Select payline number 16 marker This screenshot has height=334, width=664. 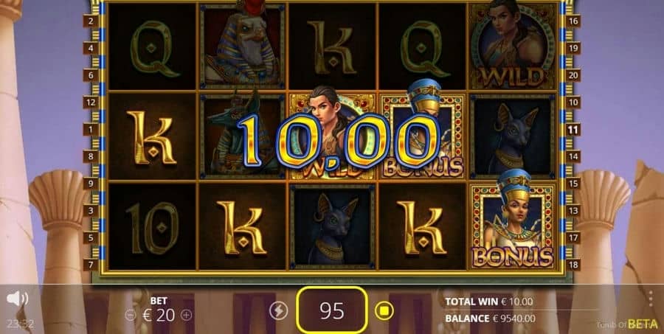[x=573, y=21]
